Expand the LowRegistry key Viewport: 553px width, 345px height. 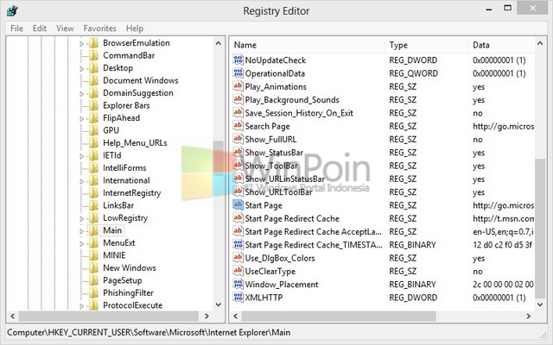tap(82, 219)
